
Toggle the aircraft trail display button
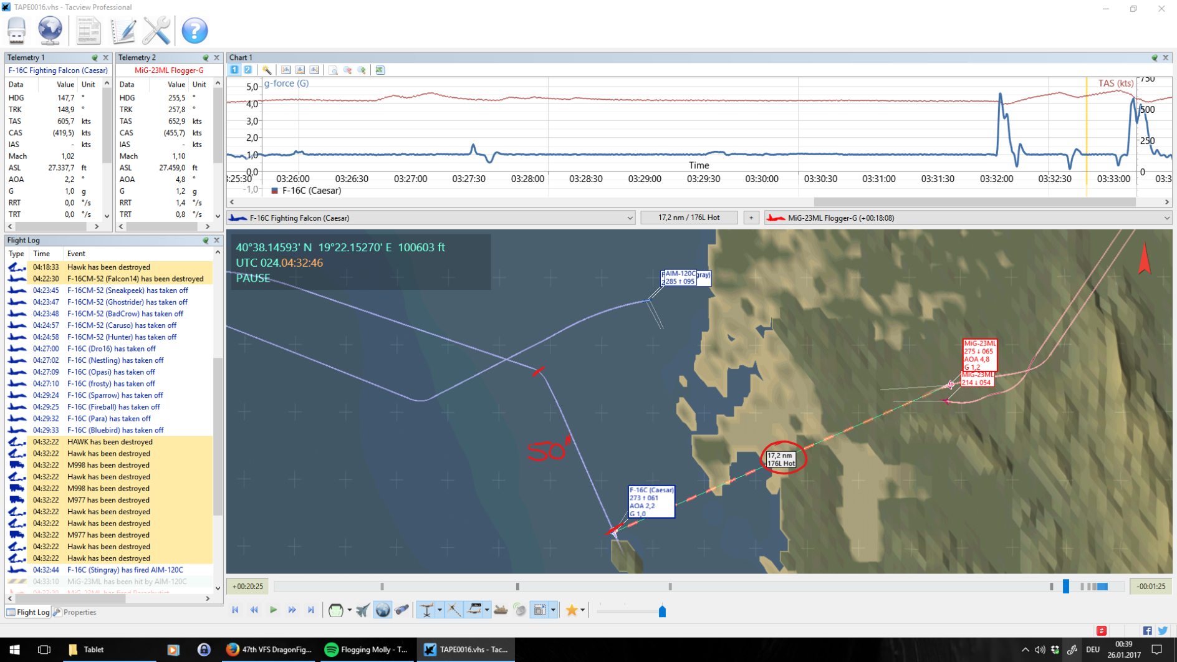454,610
